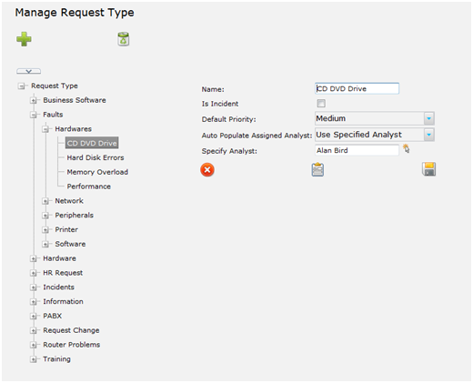Open the Auto Populate Assigned Analyst dropdown
473x383 pixels.
point(428,135)
